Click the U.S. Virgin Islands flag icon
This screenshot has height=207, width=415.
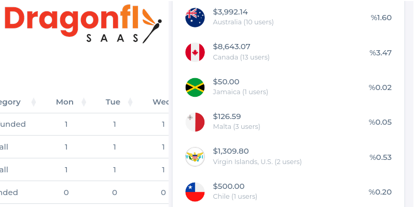point(195,157)
